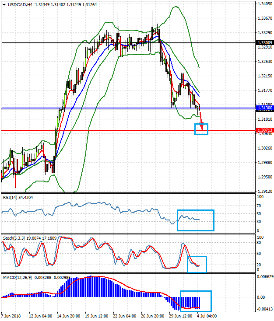
Task: Click the 1.30260 price scale value
Action: pos(265,148)
